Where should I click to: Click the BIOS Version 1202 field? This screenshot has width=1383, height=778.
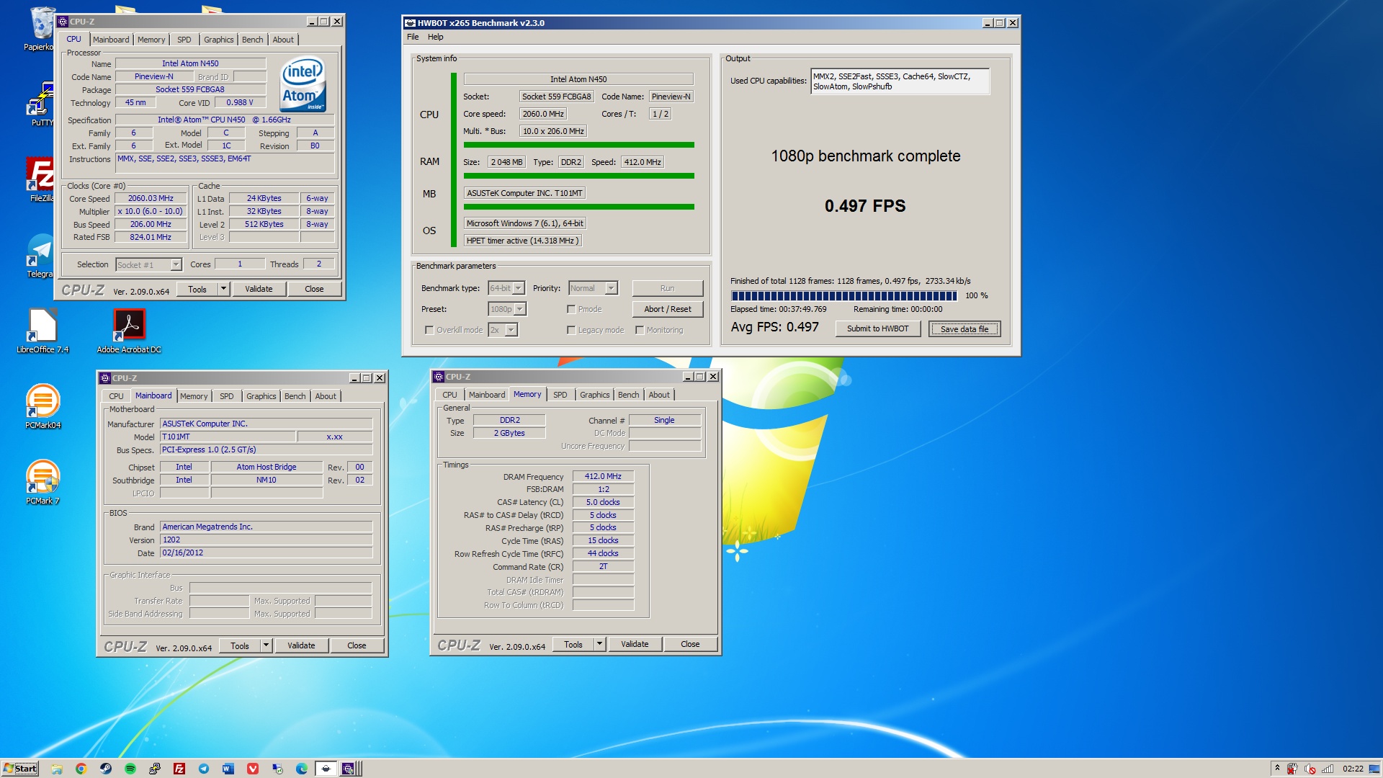click(266, 540)
